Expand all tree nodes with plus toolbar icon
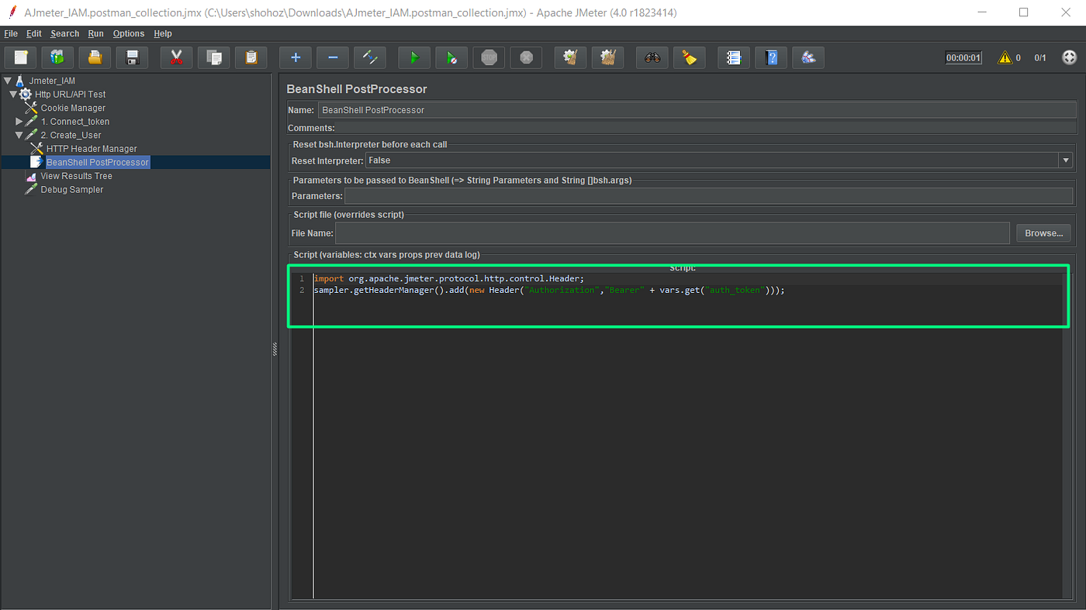Viewport: 1086px width, 610px height. [295, 57]
